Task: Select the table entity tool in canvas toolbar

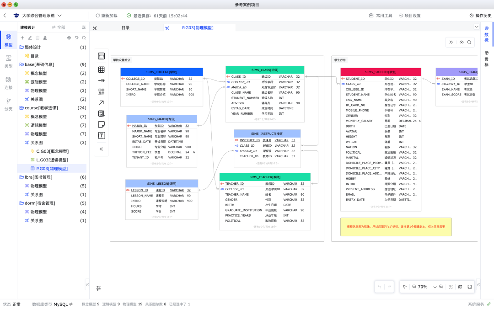Action: pos(102,56)
